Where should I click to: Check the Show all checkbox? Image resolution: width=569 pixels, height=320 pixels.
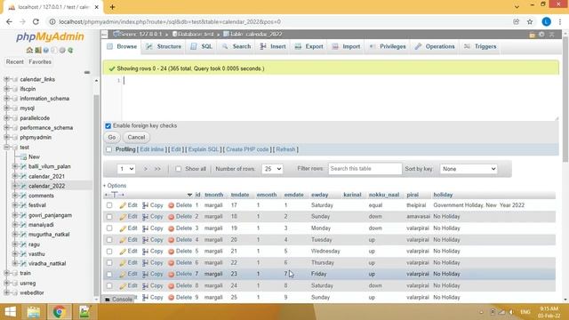tap(178, 169)
